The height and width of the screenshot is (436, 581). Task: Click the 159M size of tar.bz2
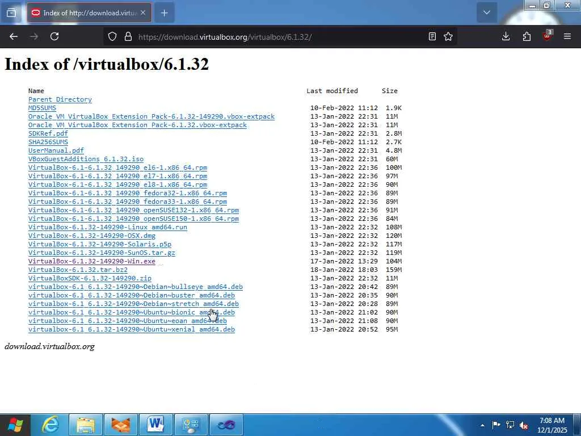(x=394, y=270)
